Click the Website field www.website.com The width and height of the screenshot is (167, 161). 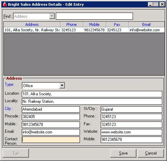pyautogui.click(x=131, y=132)
